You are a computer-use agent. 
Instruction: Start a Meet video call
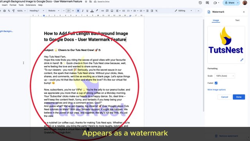click(215, 3)
